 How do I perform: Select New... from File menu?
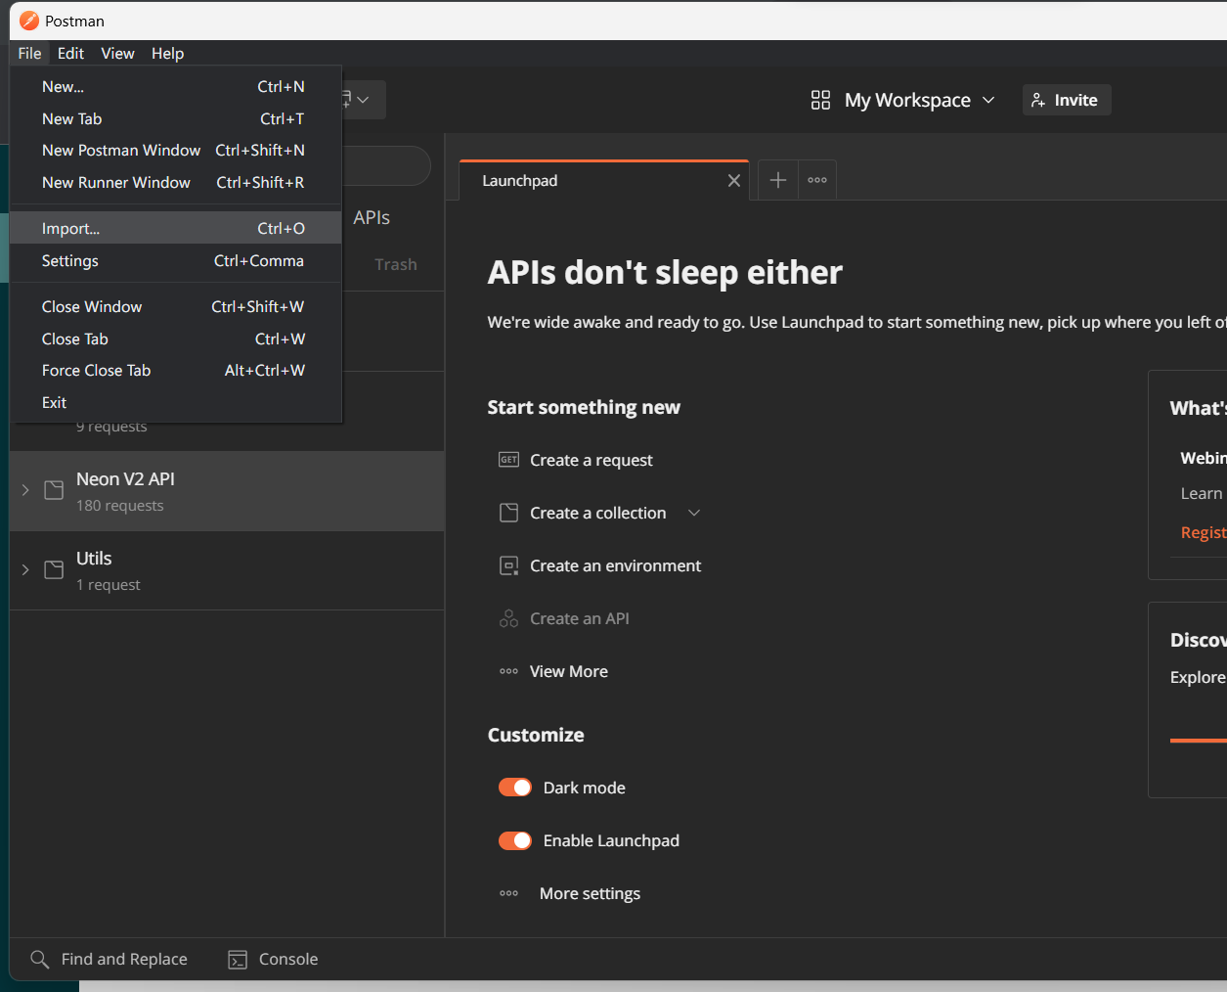[x=175, y=86]
